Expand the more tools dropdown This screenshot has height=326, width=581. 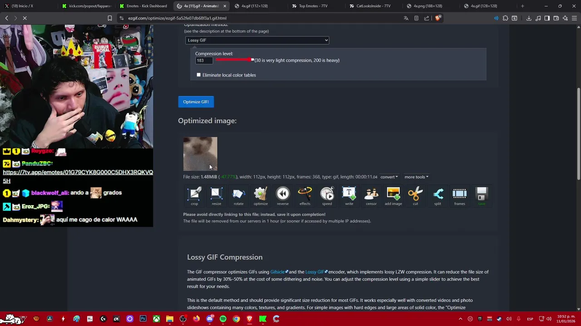pyautogui.click(x=416, y=177)
